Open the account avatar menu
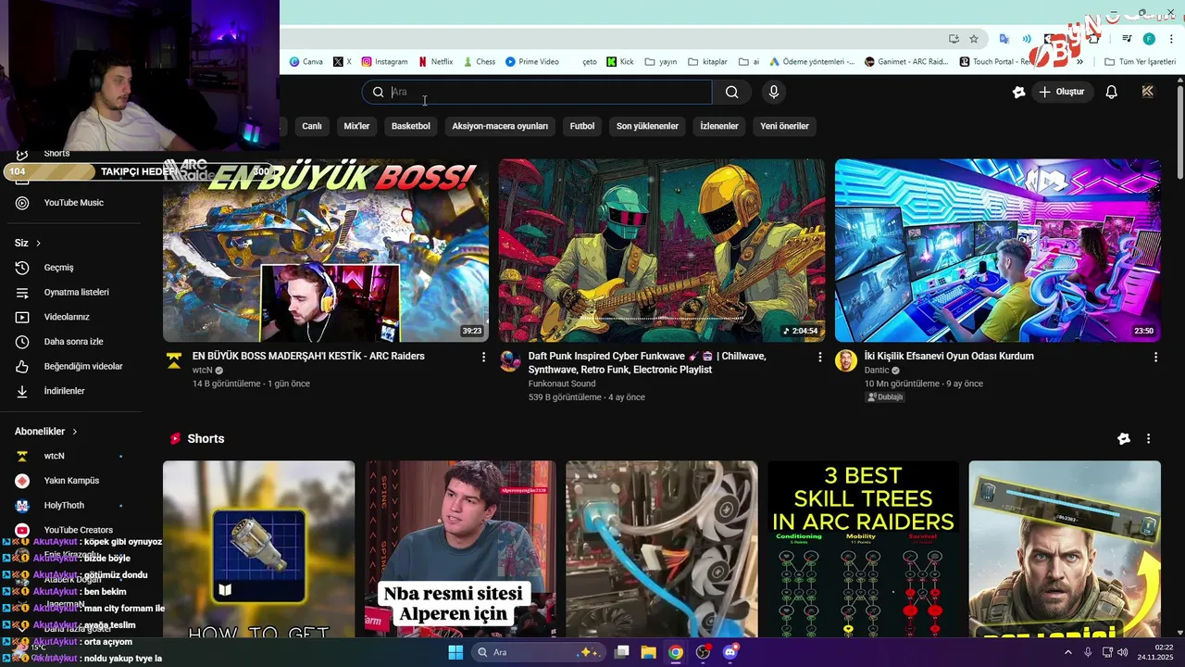Viewport: 1185px width, 667px height. pyautogui.click(x=1148, y=92)
